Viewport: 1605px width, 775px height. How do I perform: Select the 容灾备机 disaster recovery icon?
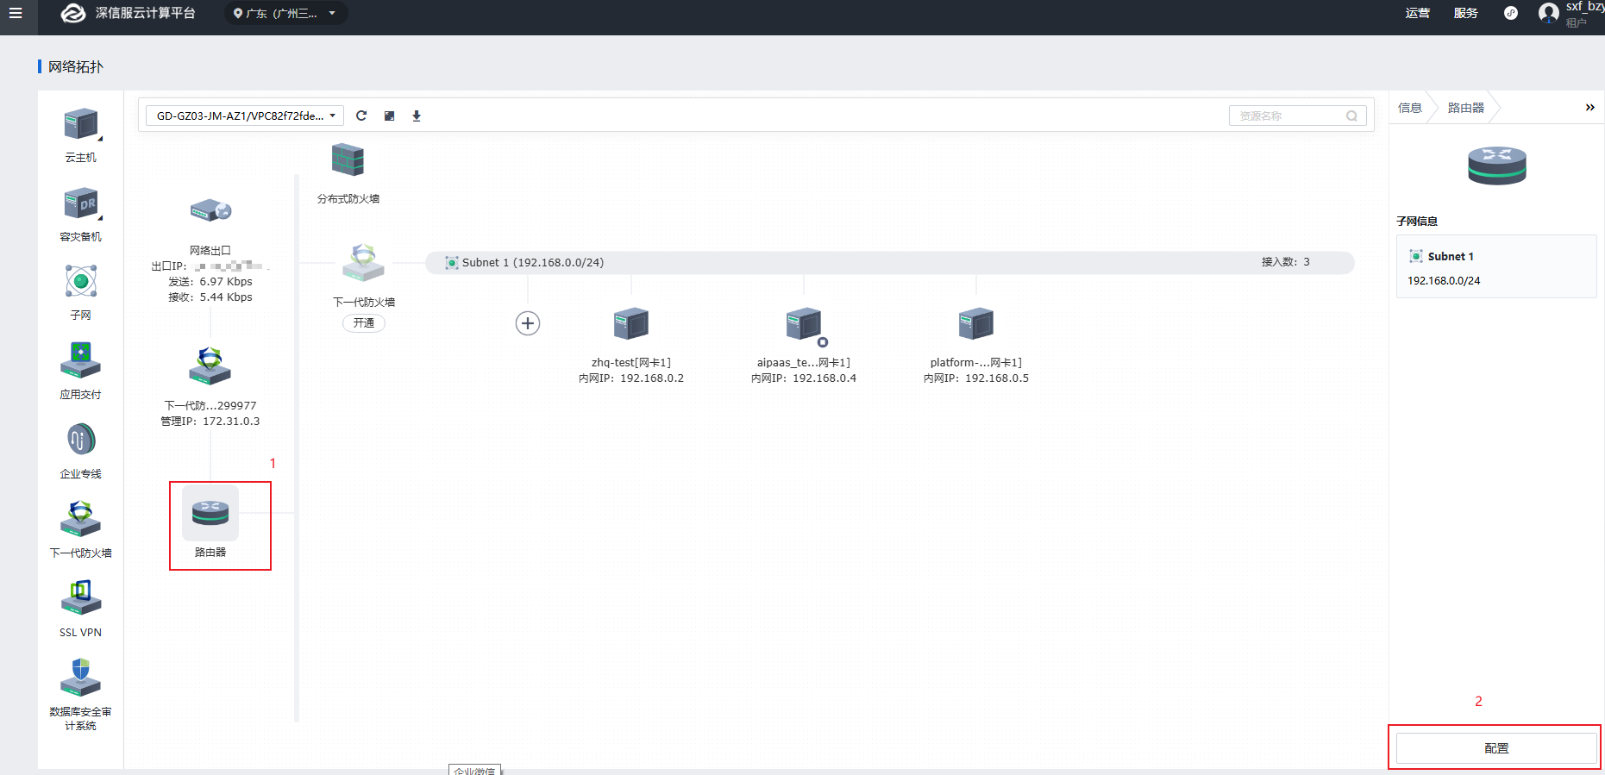coord(81,204)
